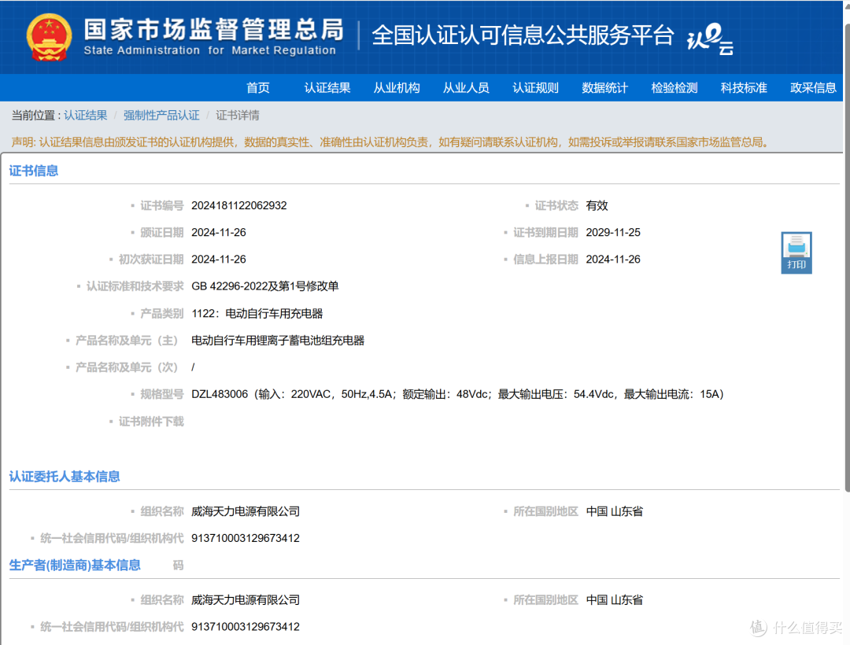Open the 认证结果 nav menu
The width and height of the screenshot is (850, 645).
click(327, 88)
